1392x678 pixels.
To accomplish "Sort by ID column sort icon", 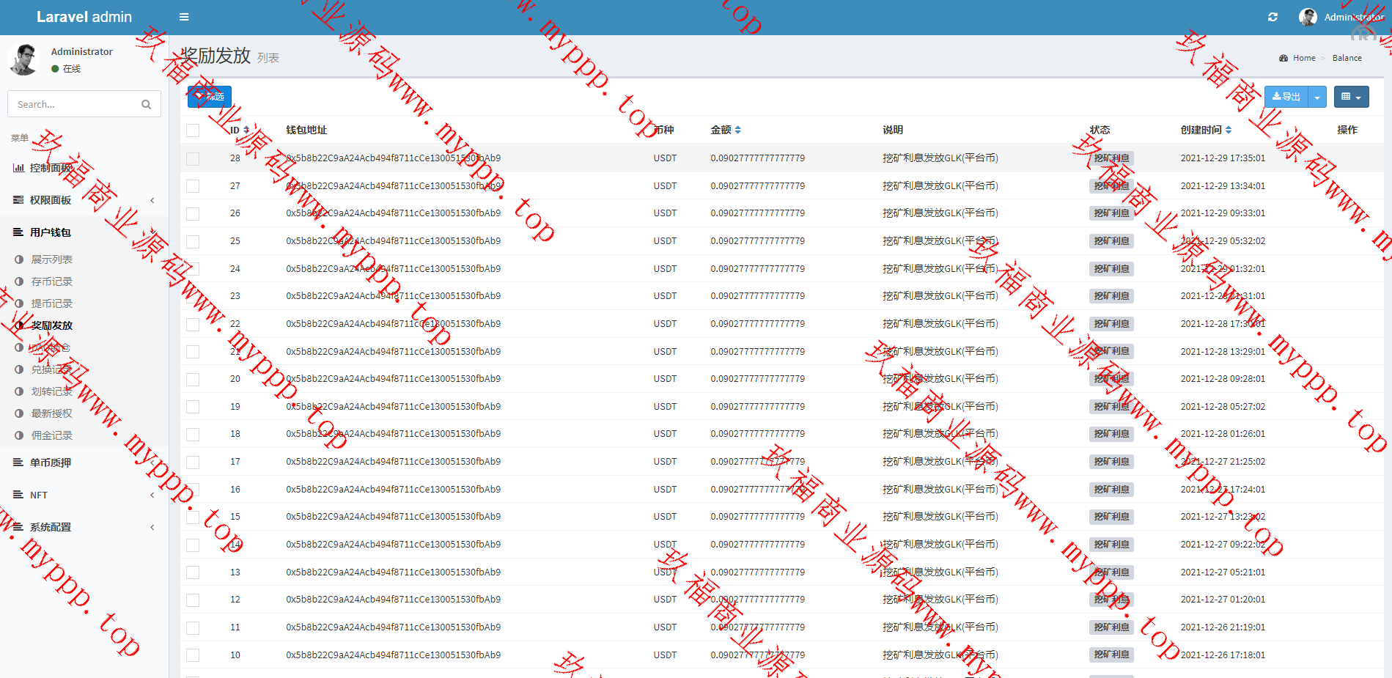I will [246, 130].
